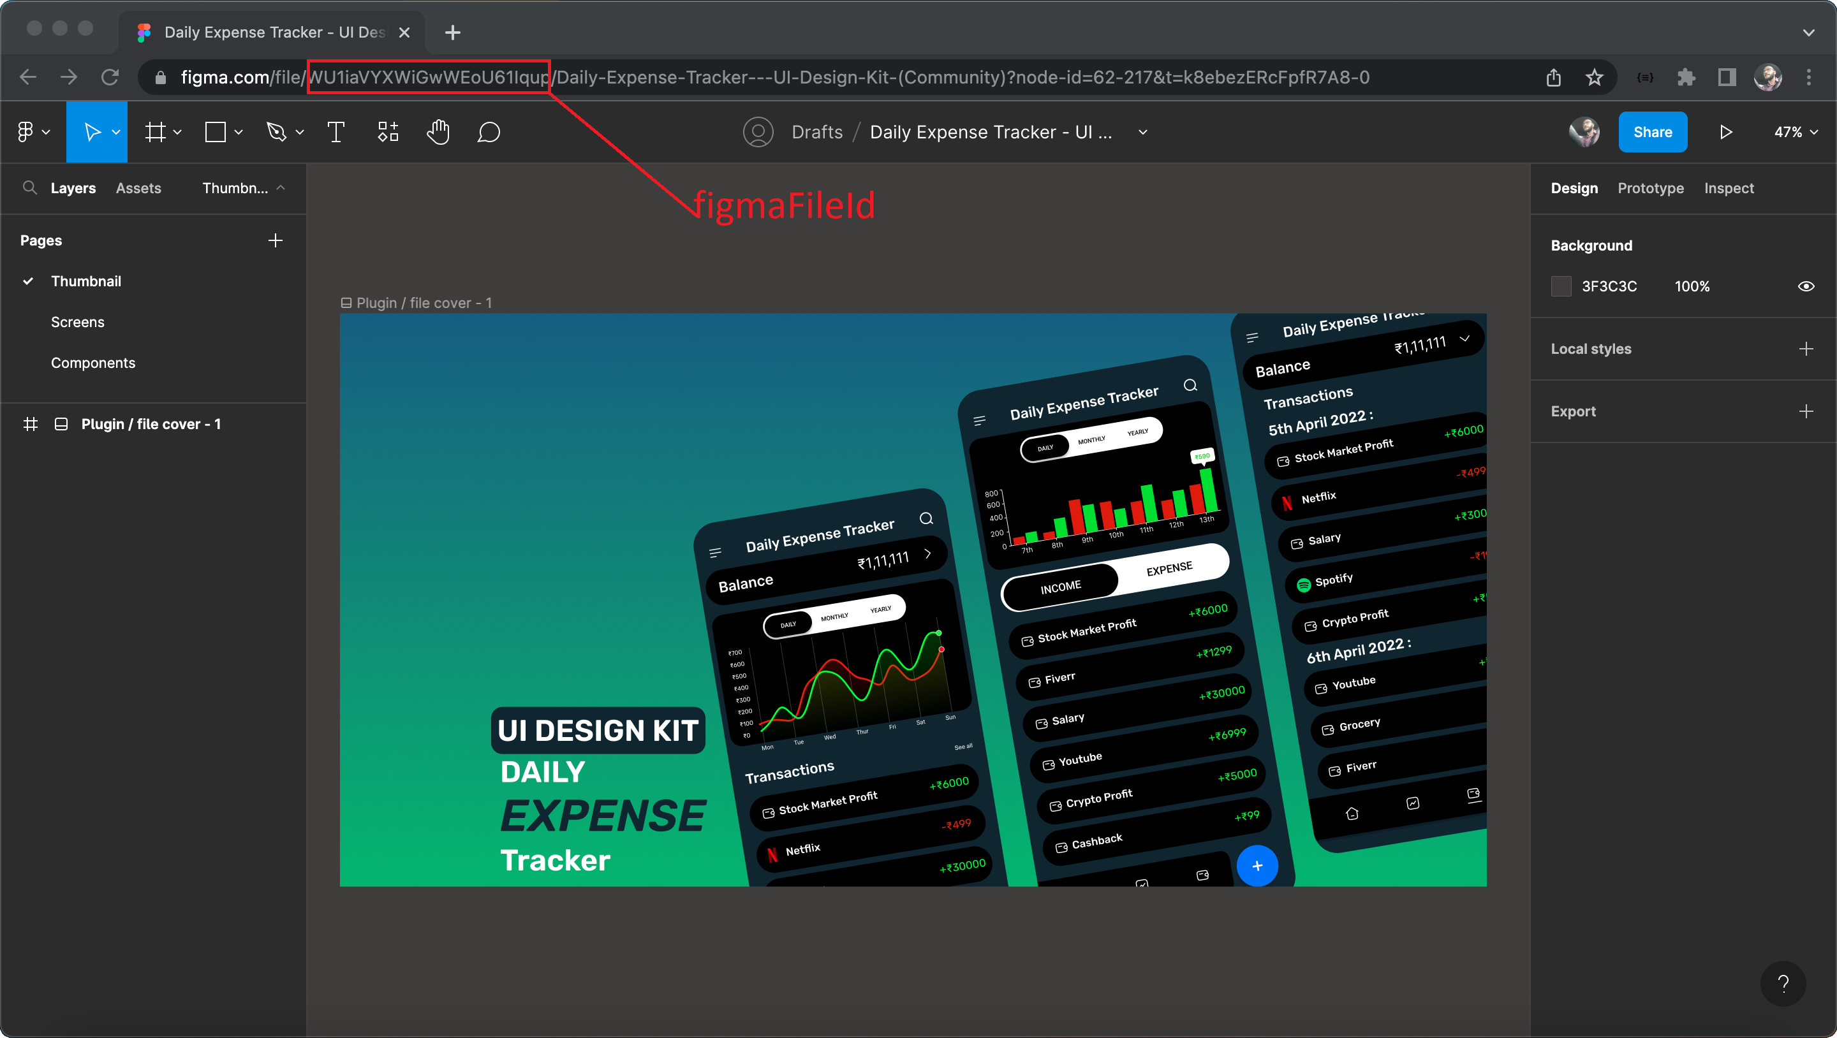This screenshot has height=1038, width=1837.
Task: Switch to the Prototype tab
Action: (x=1650, y=188)
